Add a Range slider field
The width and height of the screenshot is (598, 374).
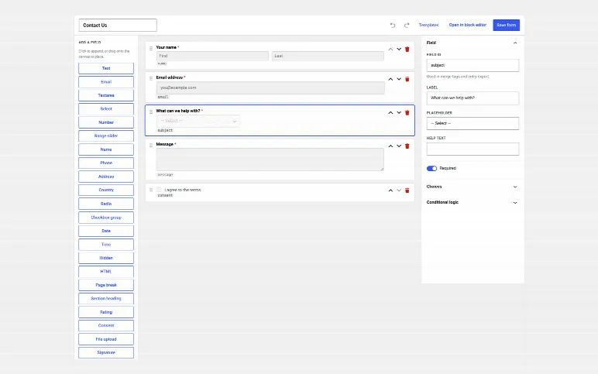[x=106, y=136]
